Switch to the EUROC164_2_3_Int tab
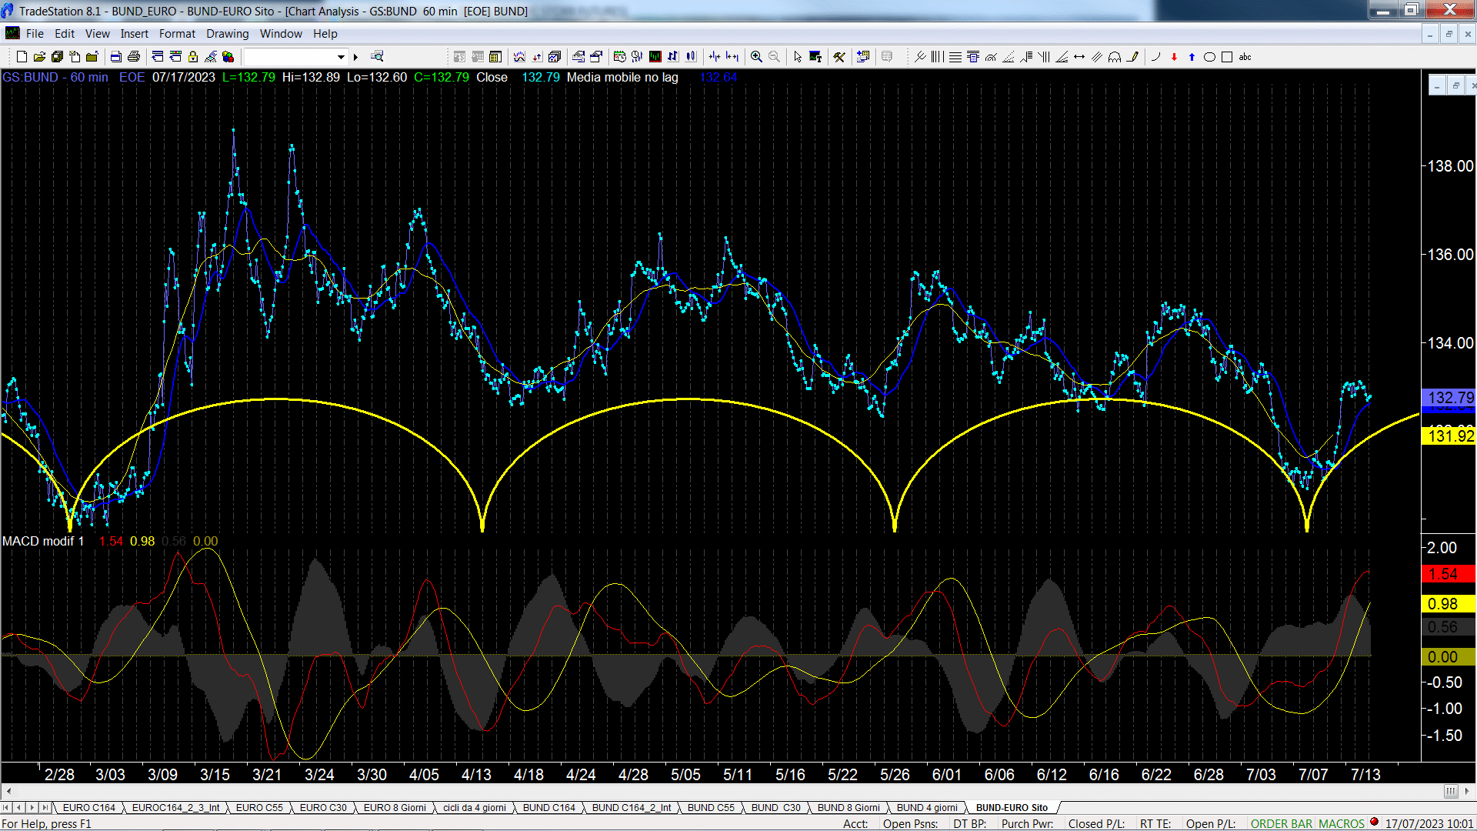This screenshot has height=831, width=1477. pos(175,807)
